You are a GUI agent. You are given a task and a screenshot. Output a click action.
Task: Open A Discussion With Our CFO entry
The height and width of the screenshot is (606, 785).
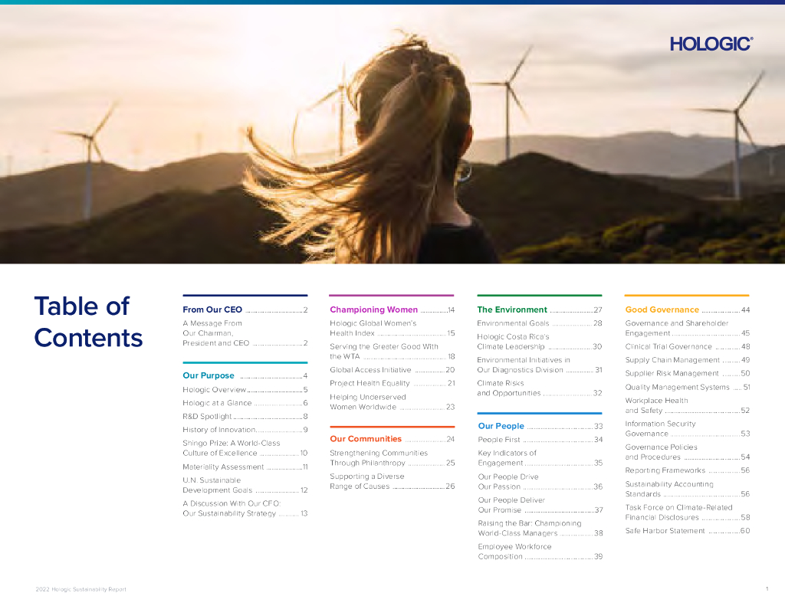(245, 509)
